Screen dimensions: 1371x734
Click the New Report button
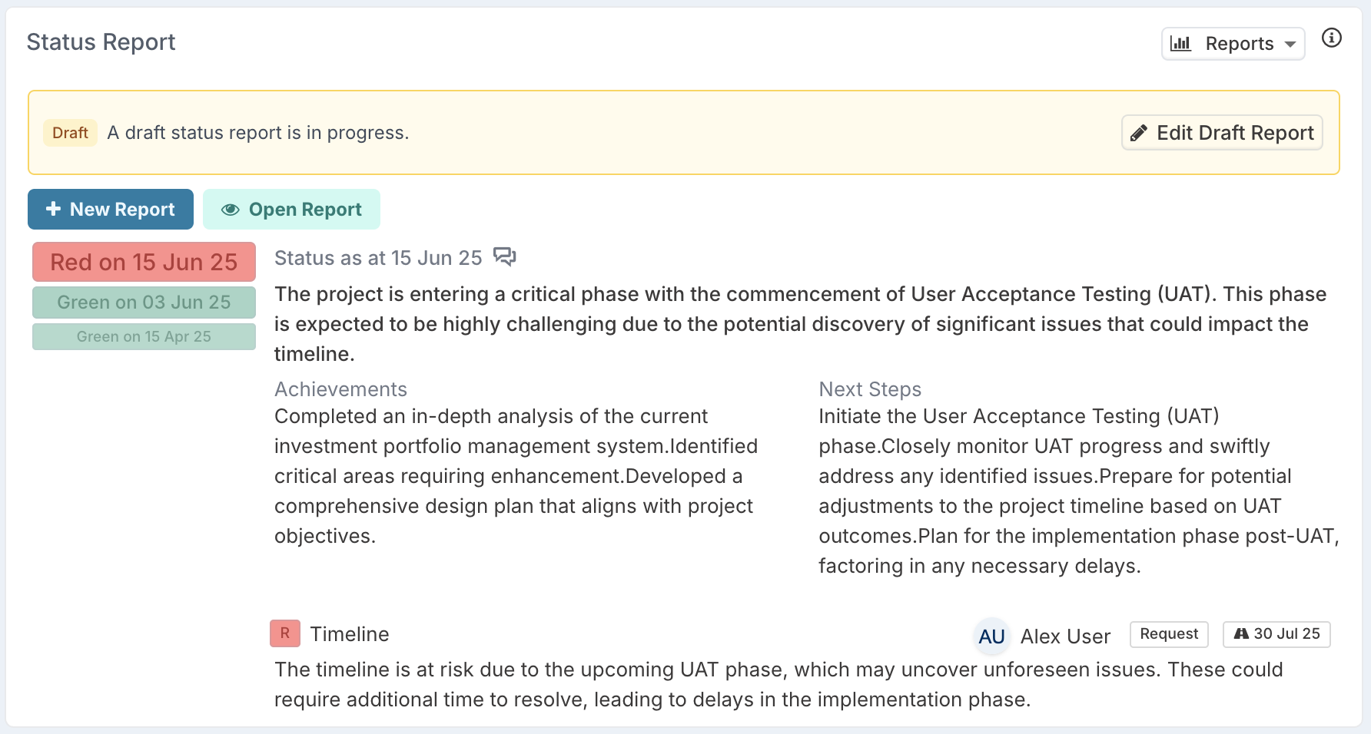(x=111, y=209)
